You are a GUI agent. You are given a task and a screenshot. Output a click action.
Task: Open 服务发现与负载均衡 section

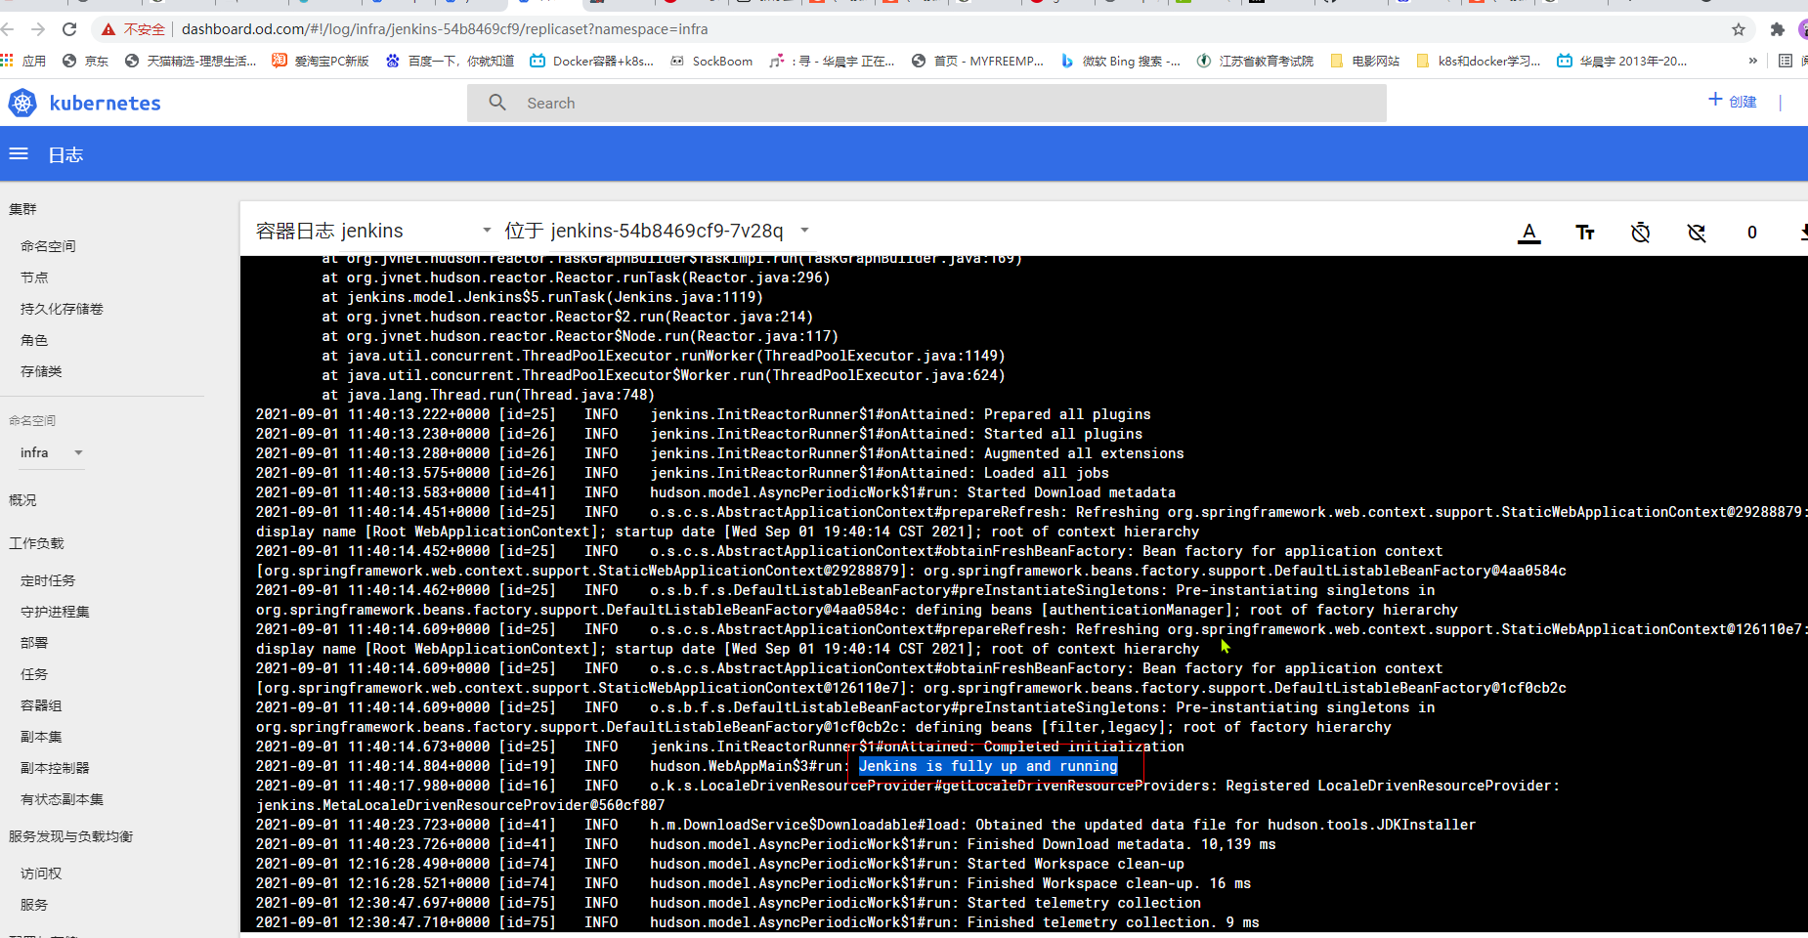[x=70, y=836]
